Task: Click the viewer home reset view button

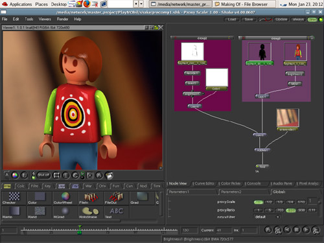Action: [x=99, y=175]
